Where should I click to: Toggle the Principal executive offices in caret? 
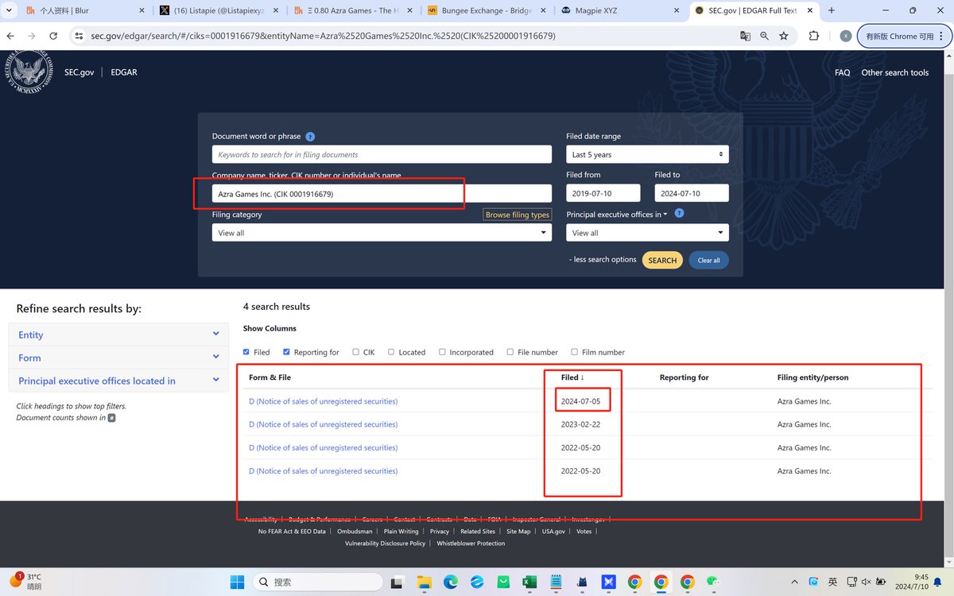click(665, 215)
